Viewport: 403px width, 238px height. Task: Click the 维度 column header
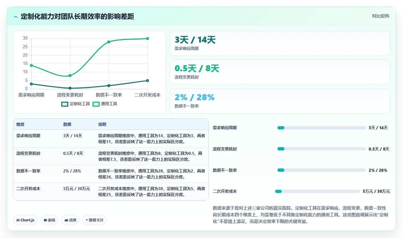tap(20, 124)
